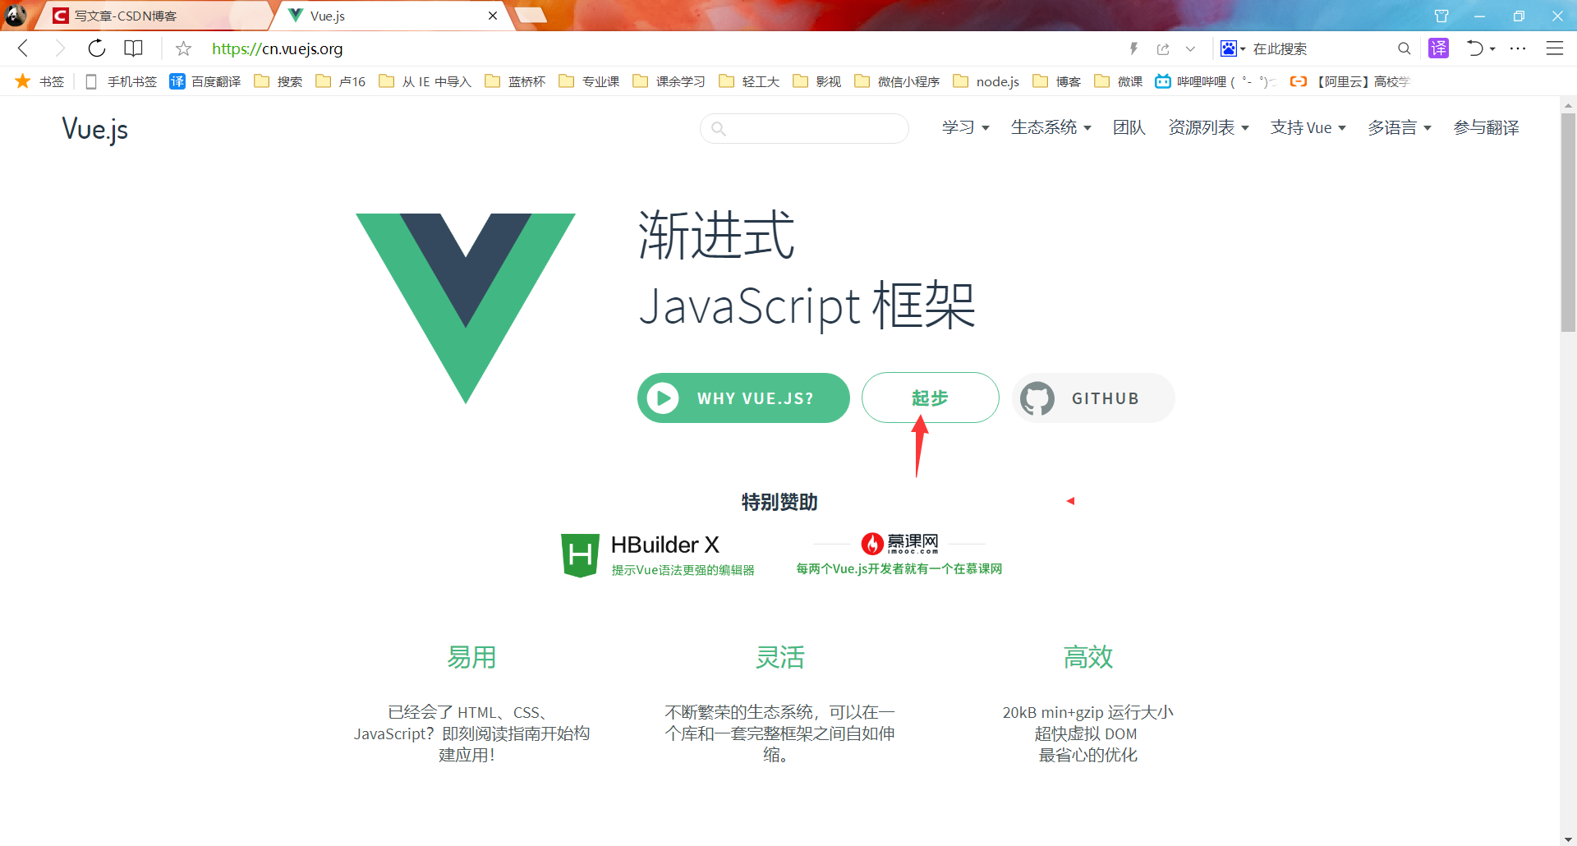This screenshot has width=1577, height=846.
Task: Click the share icon in the address bar
Action: (x=1163, y=48)
